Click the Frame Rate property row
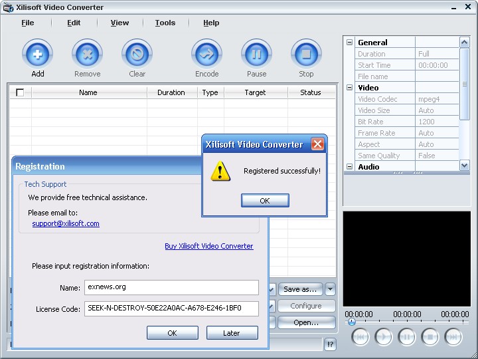478x359 pixels. pos(407,133)
